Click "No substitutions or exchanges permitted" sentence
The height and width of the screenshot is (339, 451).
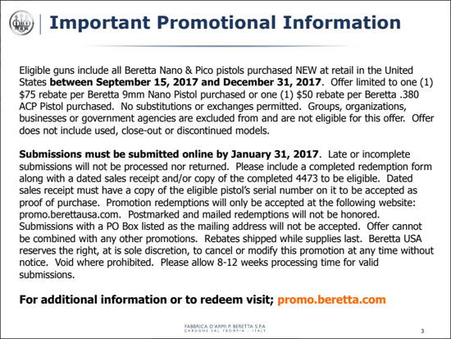point(211,107)
